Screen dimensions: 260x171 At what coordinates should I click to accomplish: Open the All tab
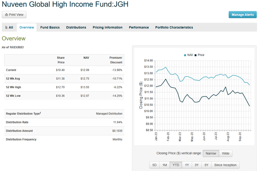[x=9, y=28]
